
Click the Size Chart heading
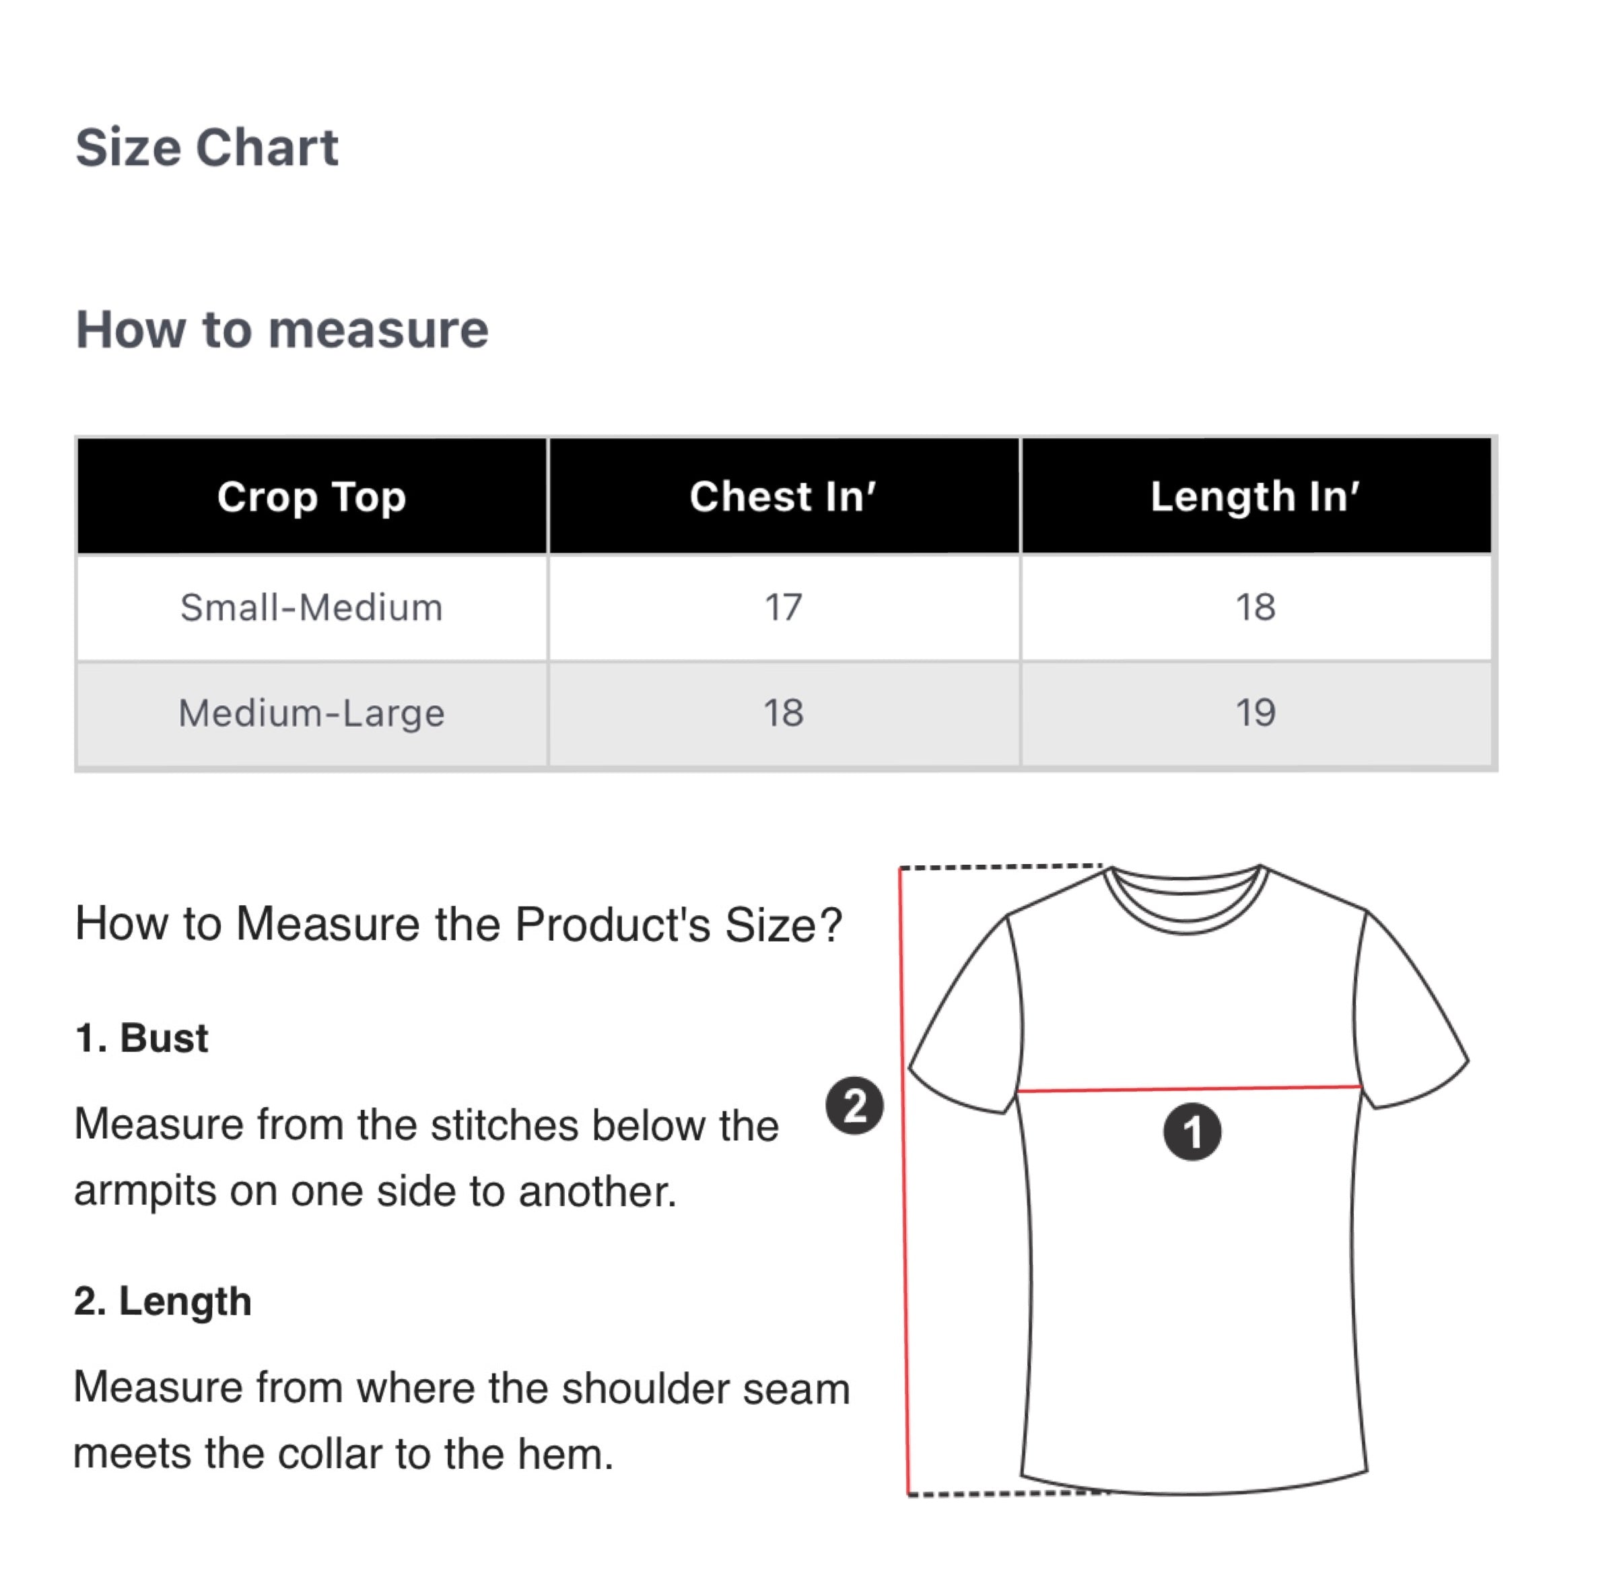tap(207, 147)
